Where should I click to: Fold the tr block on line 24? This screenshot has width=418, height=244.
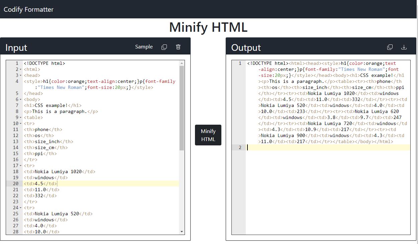point(21,208)
